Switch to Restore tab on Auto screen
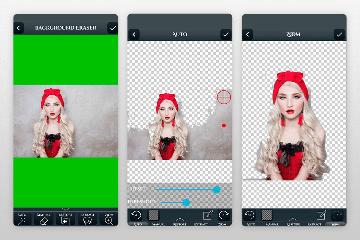360x240 pixels. [180, 224]
